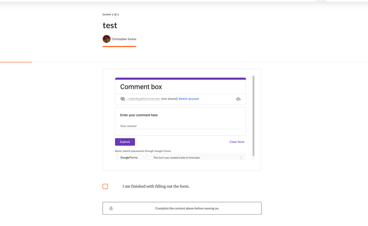Image resolution: width=368 pixels, height=226 pixels.
Task: Open the three-dot menu in form footer
Action: (x=241, y=158)
